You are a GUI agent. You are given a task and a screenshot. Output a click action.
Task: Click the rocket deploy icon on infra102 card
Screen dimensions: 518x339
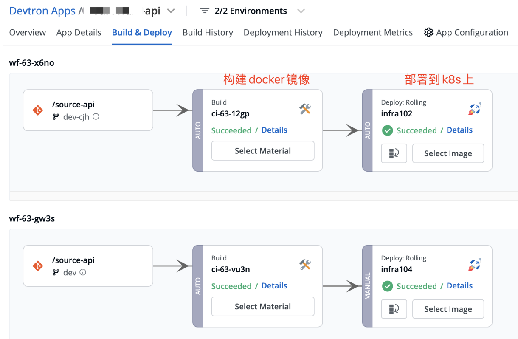[474, 109]
